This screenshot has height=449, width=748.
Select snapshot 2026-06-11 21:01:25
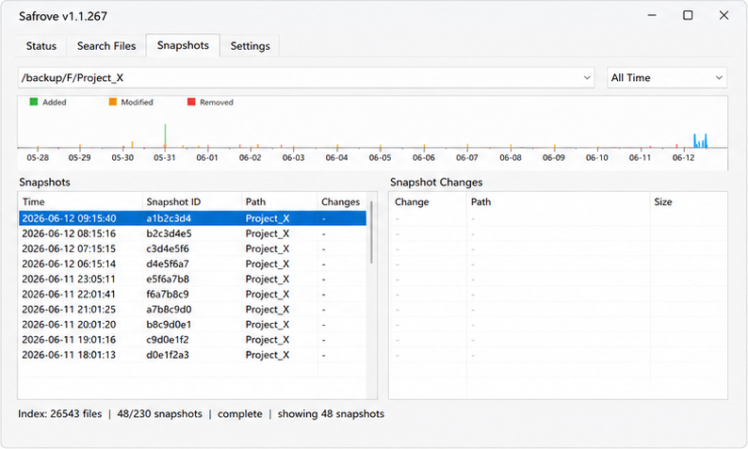pyautogui.click(x=193, y=310)
